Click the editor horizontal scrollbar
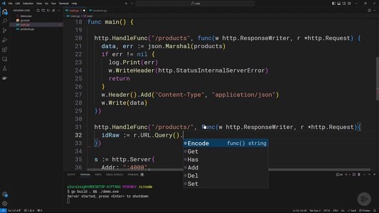This screenshot has height=213, width=379. [x=229, y=170]
